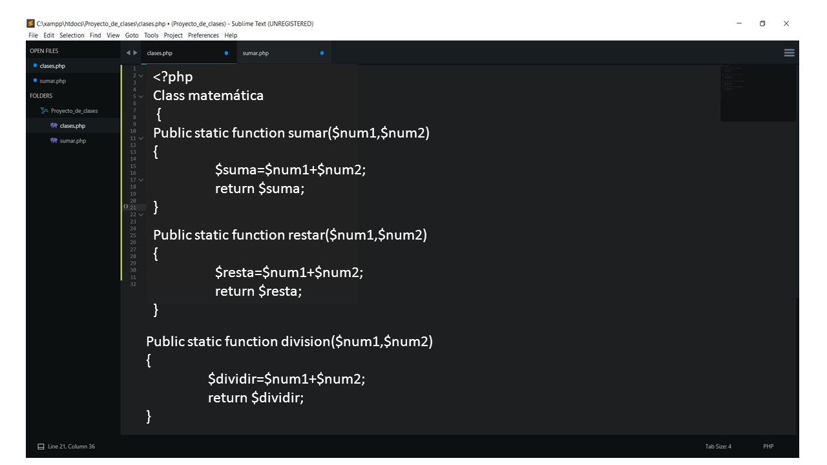Click gutter line number 21

(x=133, y=207)
